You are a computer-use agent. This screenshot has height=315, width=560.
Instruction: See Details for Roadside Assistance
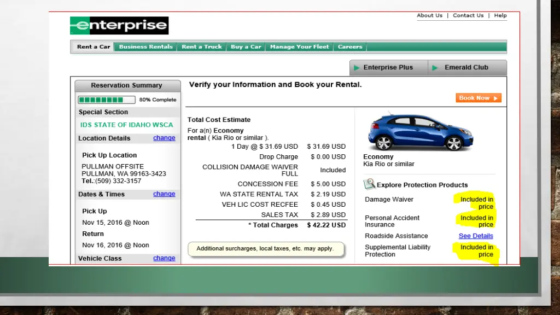476,236
